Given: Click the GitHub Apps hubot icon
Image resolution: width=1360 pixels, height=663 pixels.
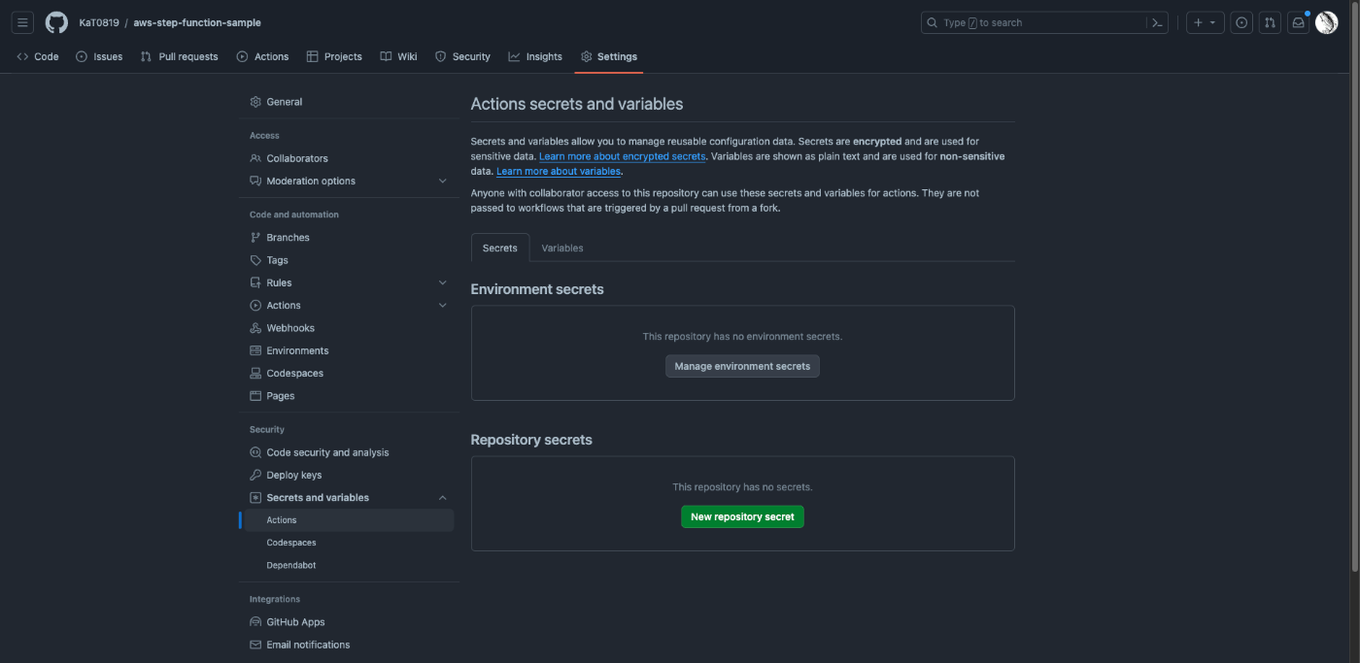Looking at the screenshot, I should pyautogui.click(x=255, y=622).
